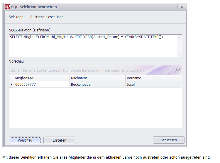Viewport: 220px width, 163px height.
Task: Click the blank corner header cell left of Mitglieds-Nr.
Action: (x=12, y=78)
